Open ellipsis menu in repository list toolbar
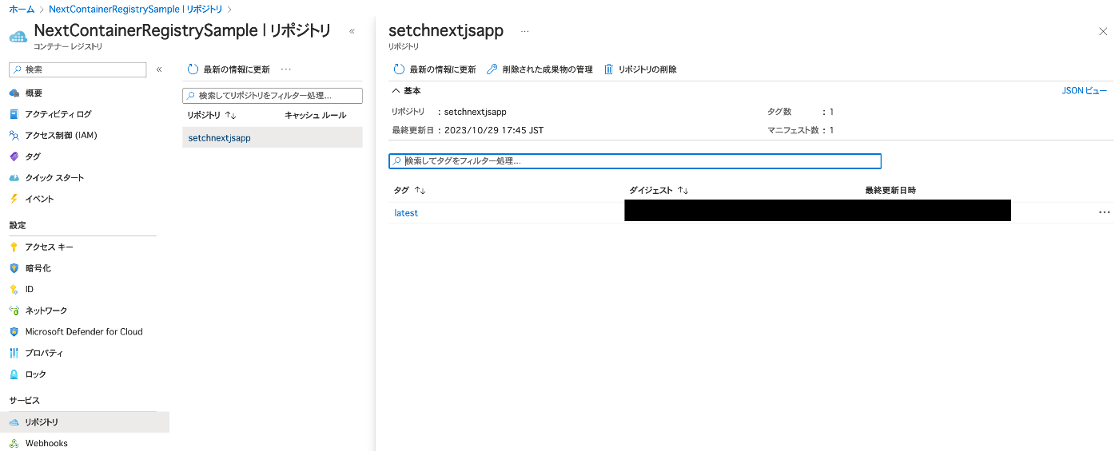 [286, 69]
